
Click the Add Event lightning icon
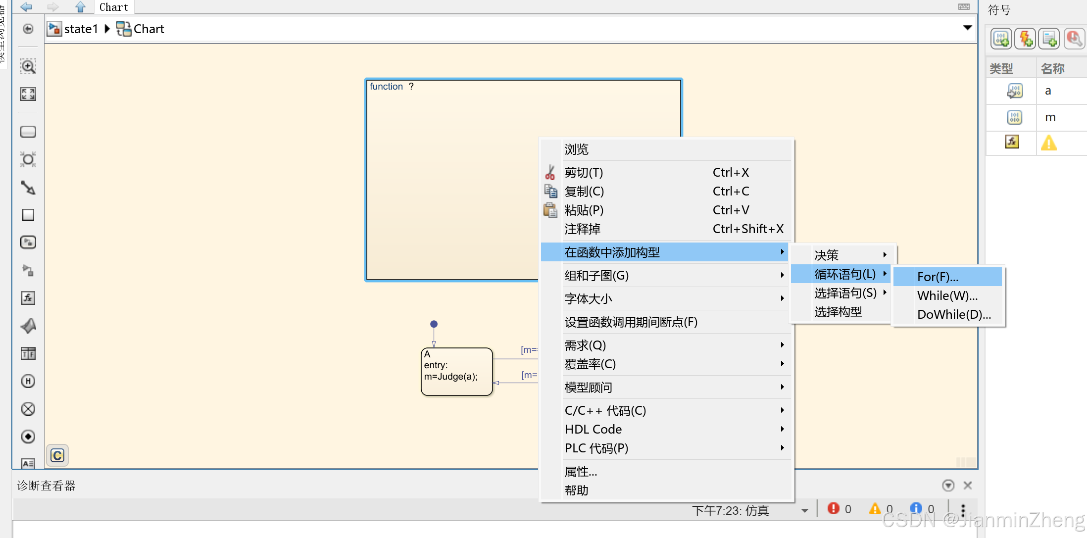coord(1026,38)
